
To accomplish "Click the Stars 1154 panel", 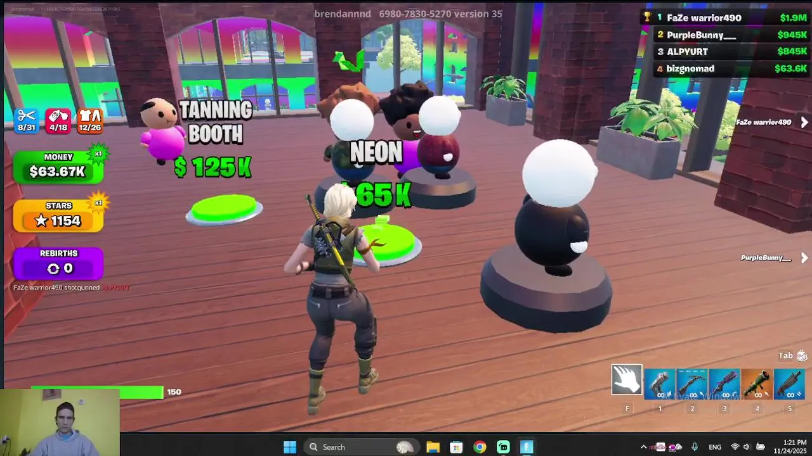I will tap(58, 215).
